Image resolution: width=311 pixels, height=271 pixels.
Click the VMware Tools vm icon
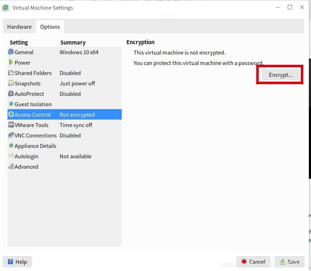11,125
